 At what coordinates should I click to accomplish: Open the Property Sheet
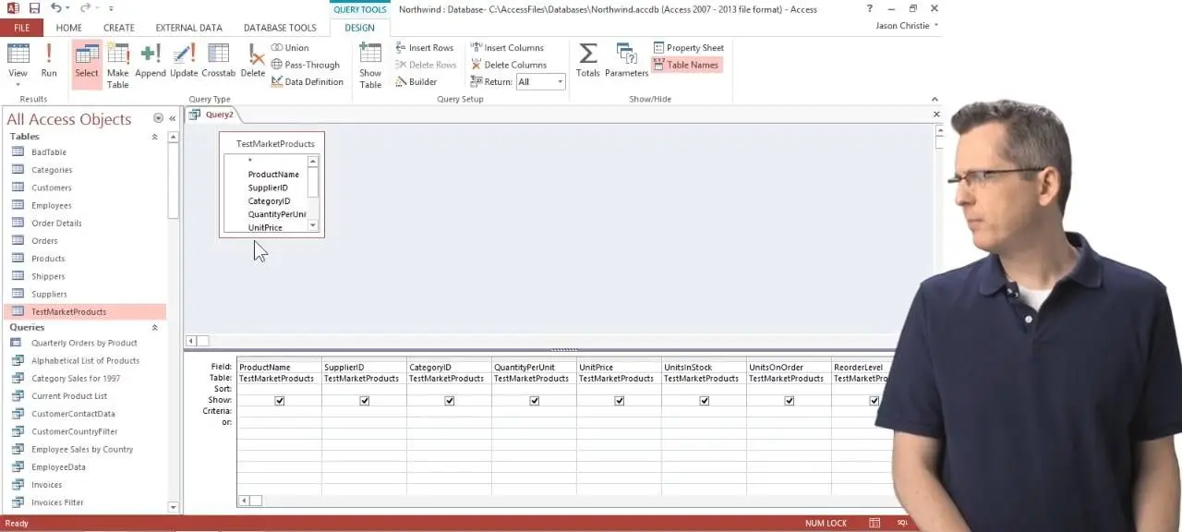pyautogui.click(x=689, y=47)
